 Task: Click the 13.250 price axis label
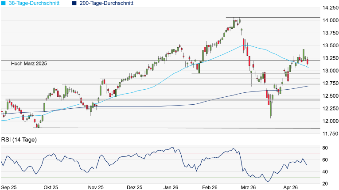point(330,58)
